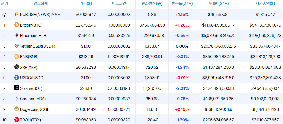Screen dimensions: 283x124
Task: Select Bitcoin price $27,753.46
Action: coord(86,25)
